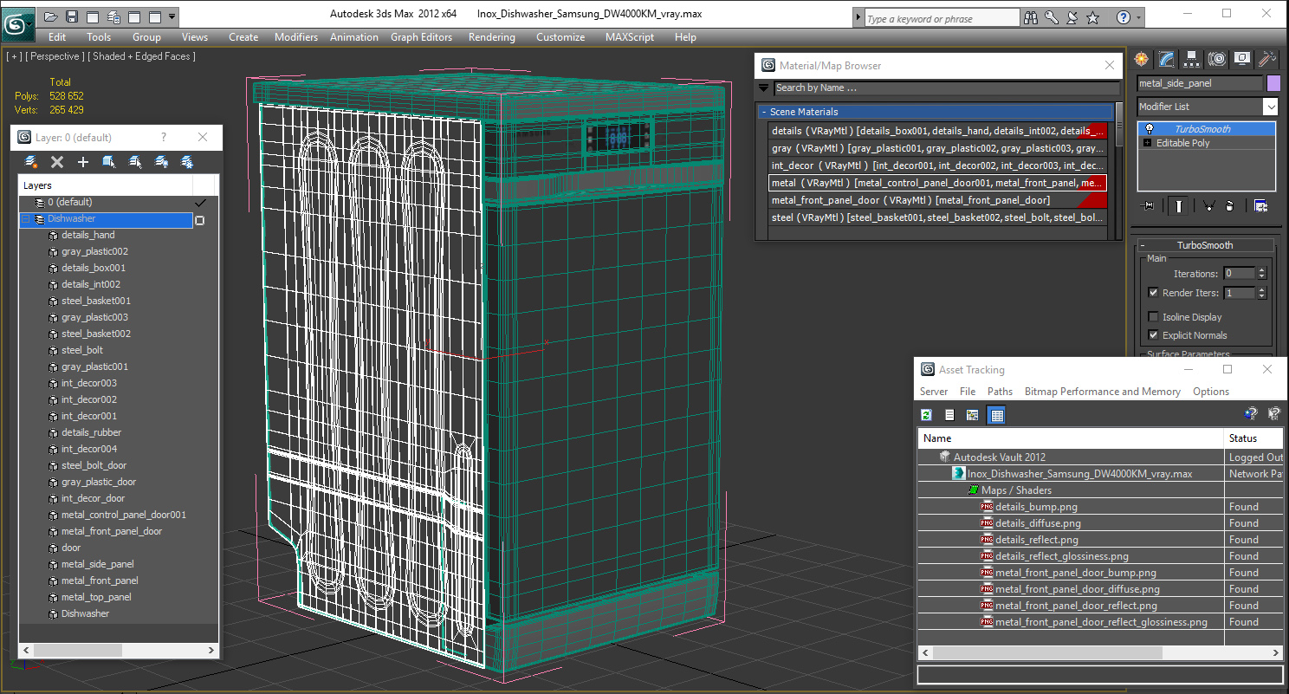Click the Open File icon in quick access toolbar
The width and height of the screenshot is (1289, 694).
point(51,16)
